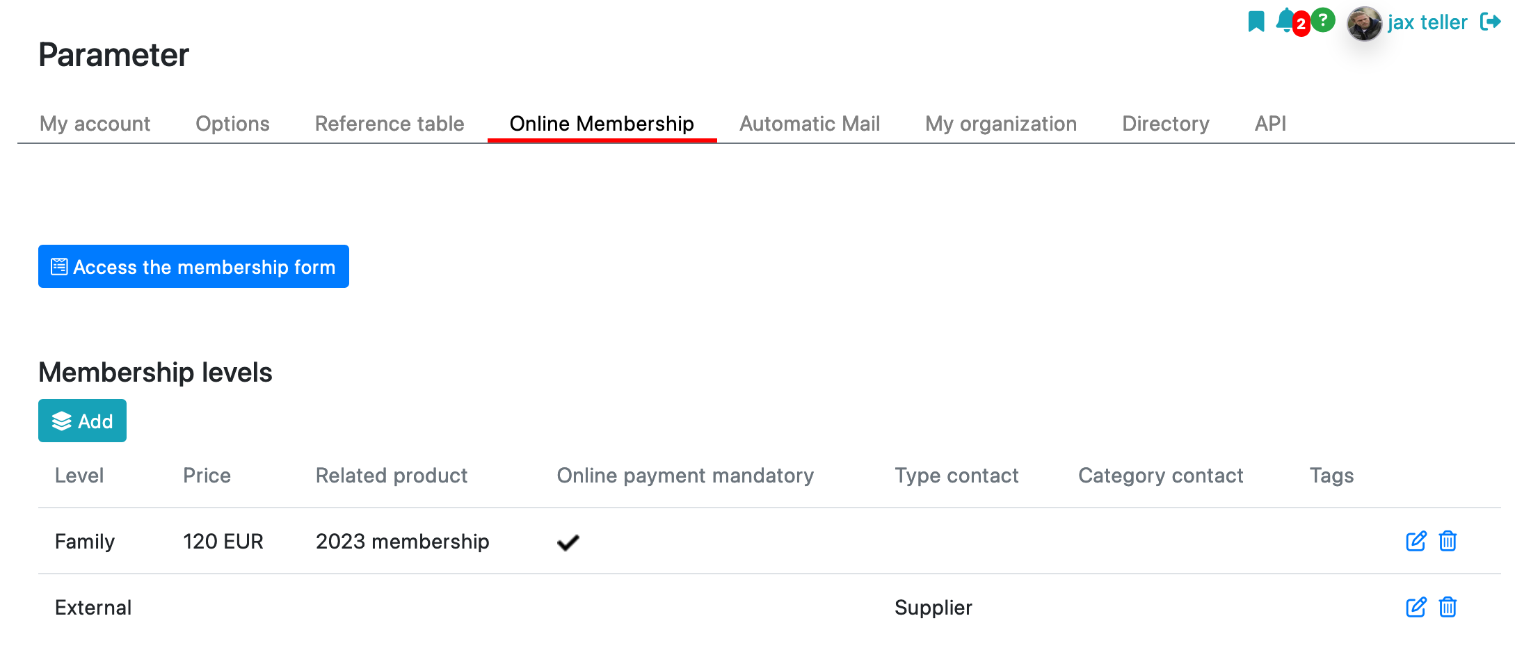Viewport: 1515px width, 648px height.
Task: Edit the External membership level
Action: 1416,607
